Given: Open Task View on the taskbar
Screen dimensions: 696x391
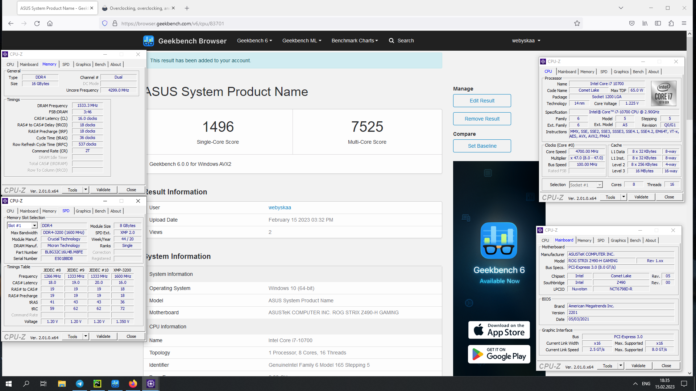Looking at the screenshot, I should (x=43, y=384).
